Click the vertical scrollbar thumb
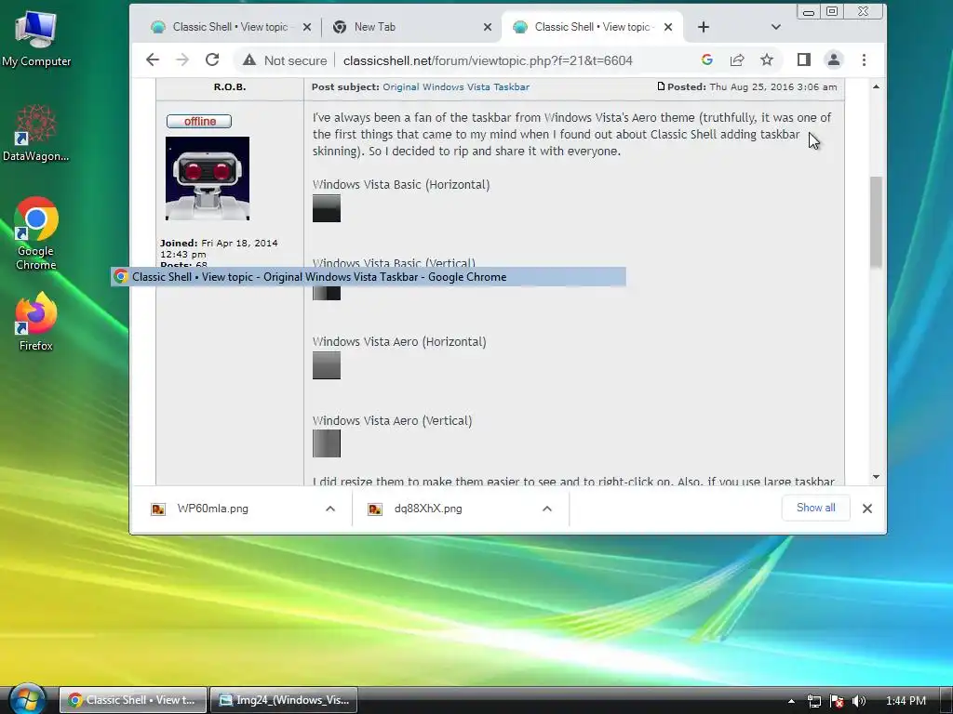This screenshot has width=953, height=714. click(876, 222)
